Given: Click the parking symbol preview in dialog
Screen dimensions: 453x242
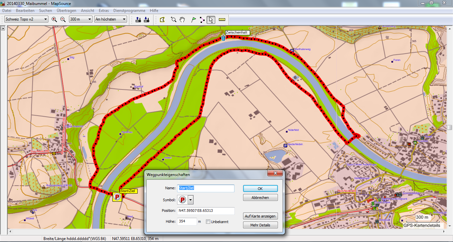Looking at the screenshot, I should point(182,200).
